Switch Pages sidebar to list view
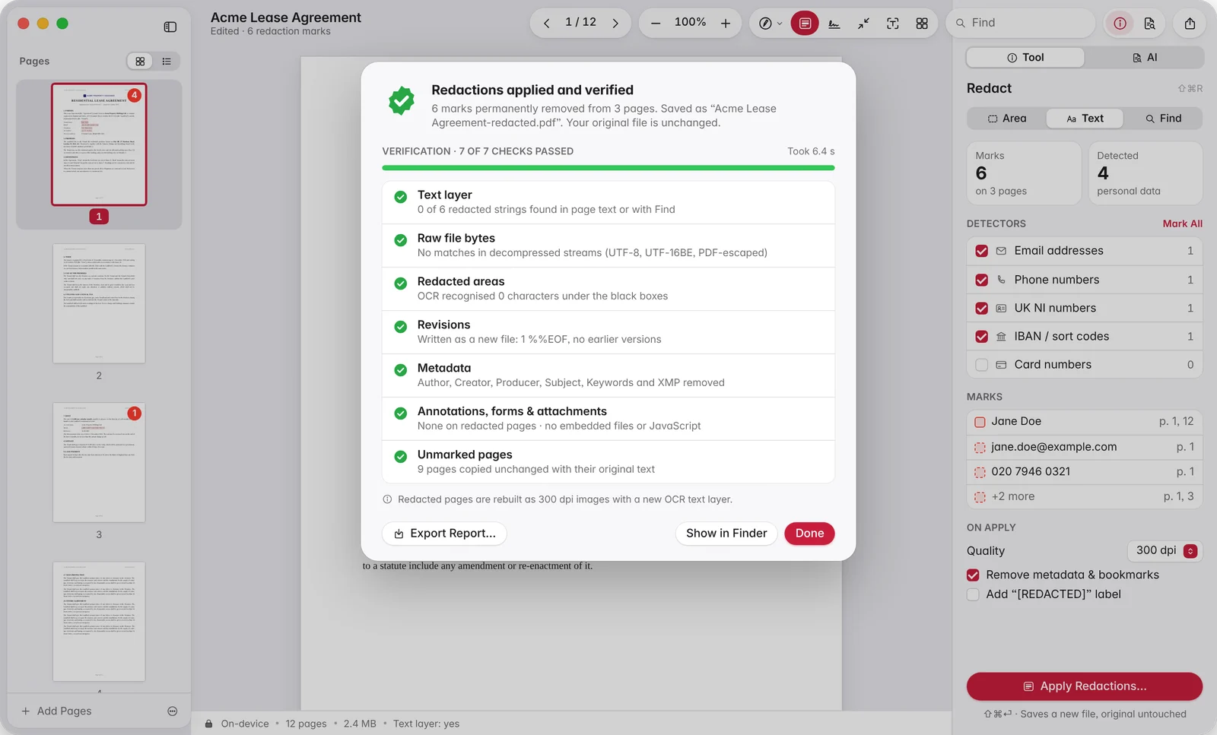The height and width of the screenshot is (735, 1217). (167, 62)
